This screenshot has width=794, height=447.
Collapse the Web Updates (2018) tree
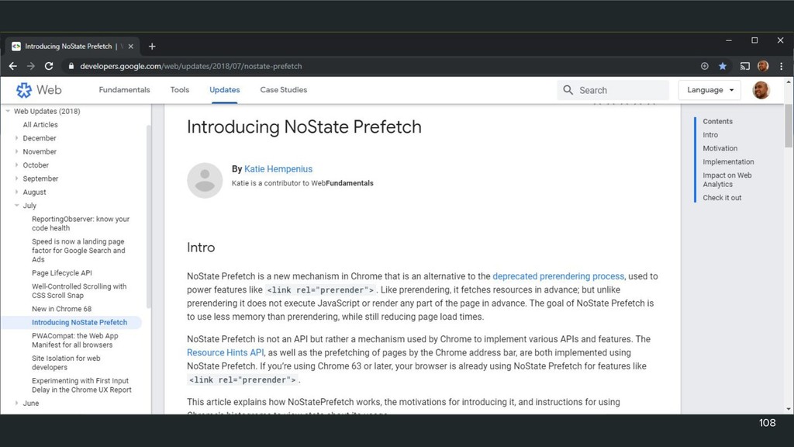(x=8, y=111)
